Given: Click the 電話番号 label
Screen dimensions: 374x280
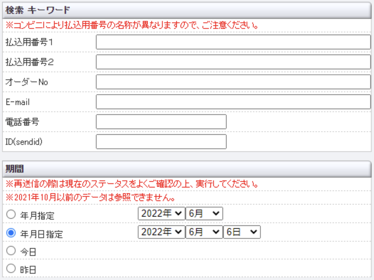Looking at the screenshot, I should pos(22,122).
